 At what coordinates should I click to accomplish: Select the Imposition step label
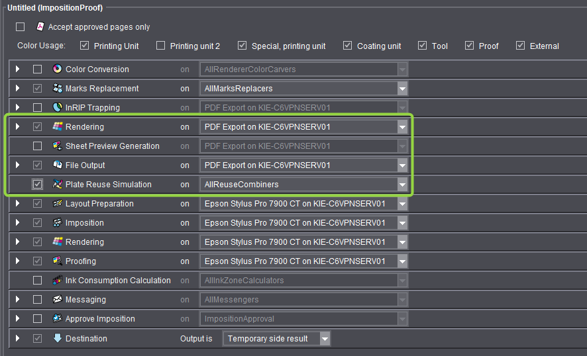click(x=84, y=223)
